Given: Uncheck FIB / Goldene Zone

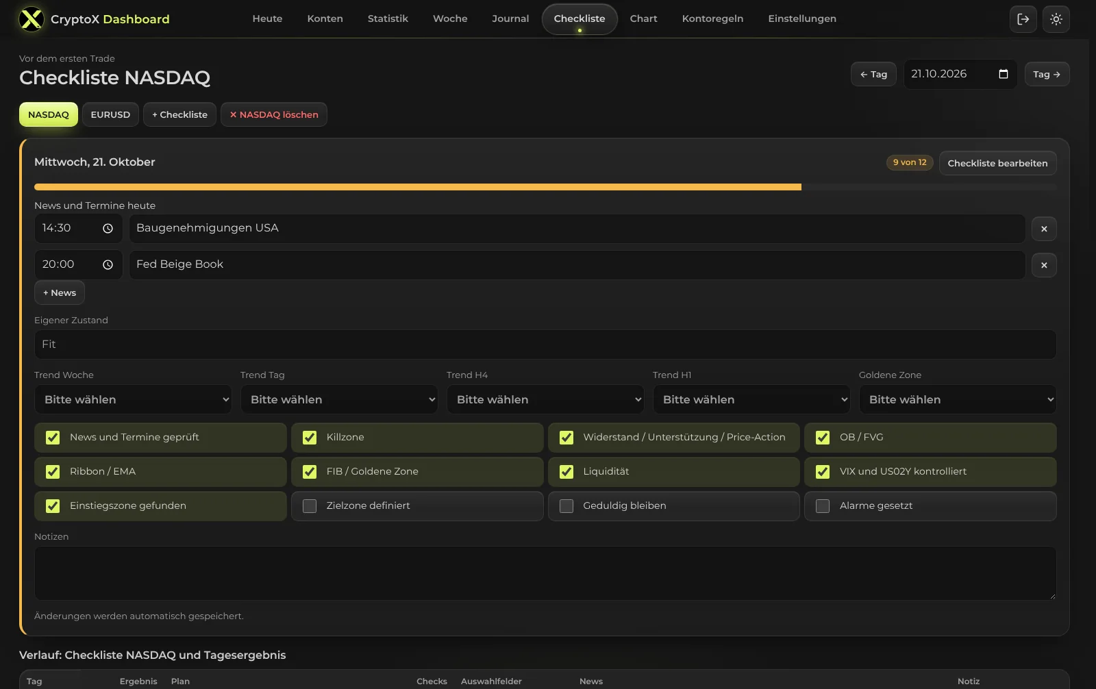Looking at the screenshot, I should [310, 472].
